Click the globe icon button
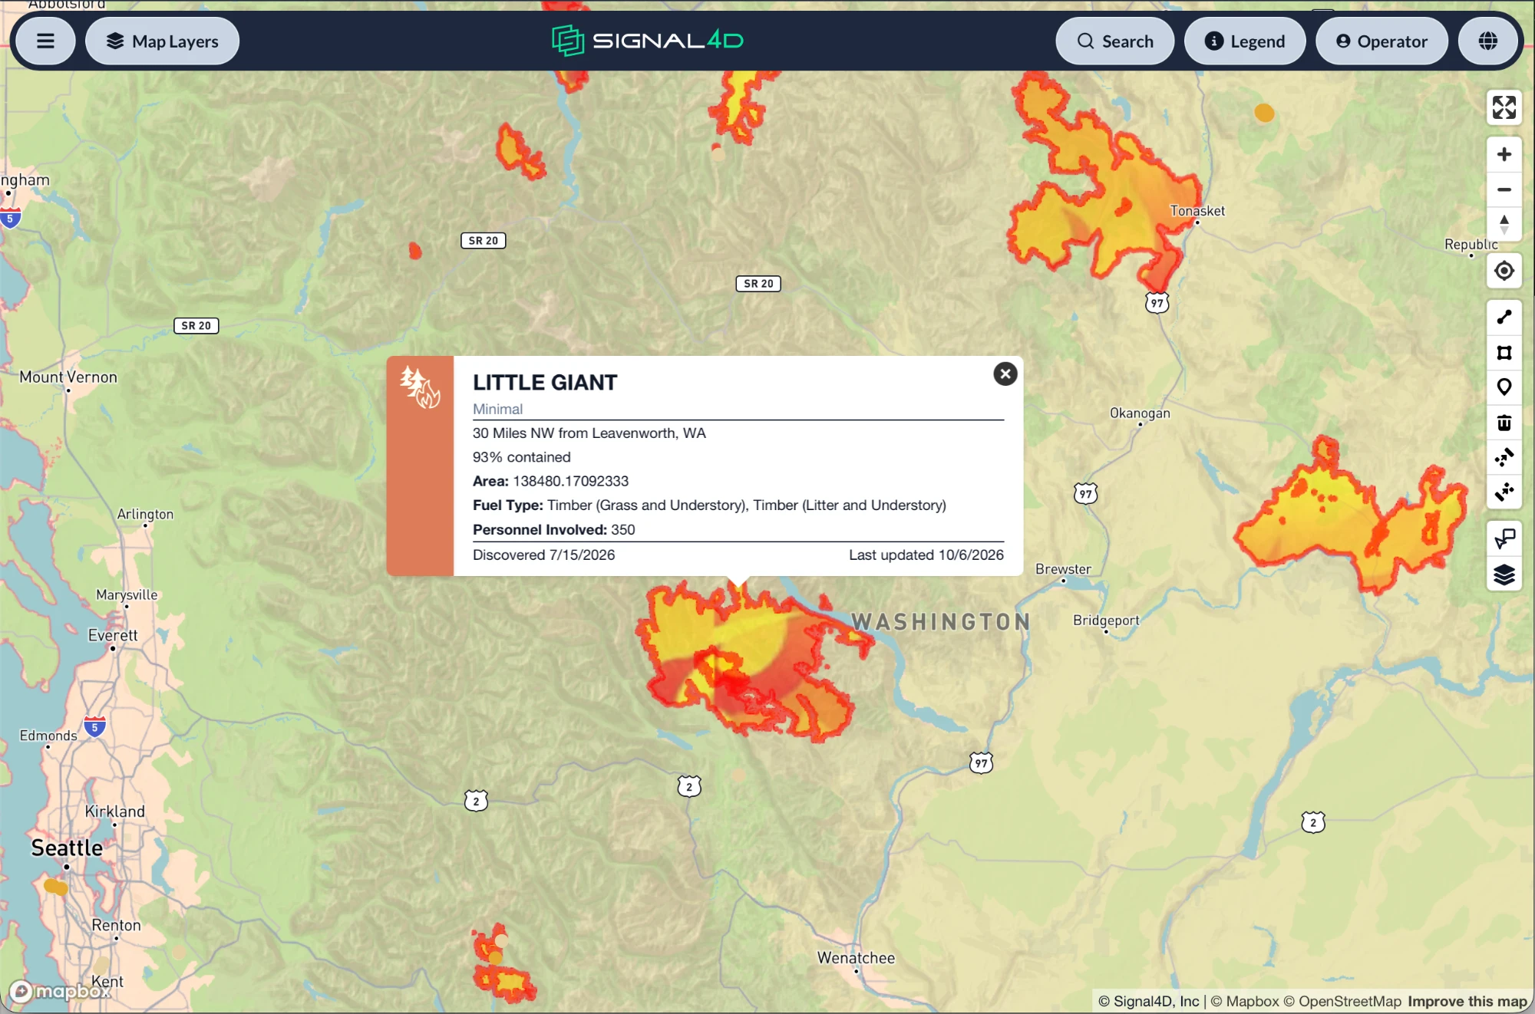This screenshot has height=1014, width=1535. tap(1487, 41)
